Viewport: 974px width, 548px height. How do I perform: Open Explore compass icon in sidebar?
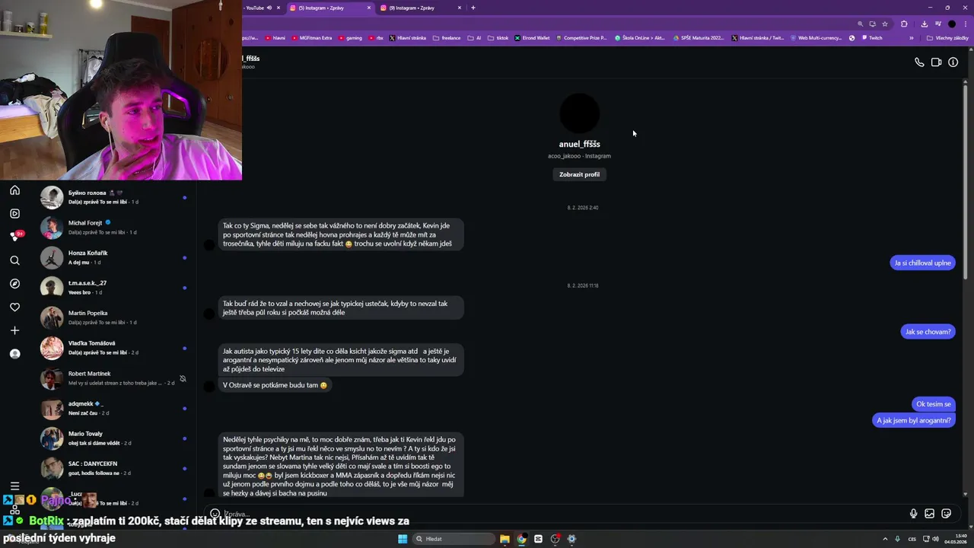tap(14, 284)
